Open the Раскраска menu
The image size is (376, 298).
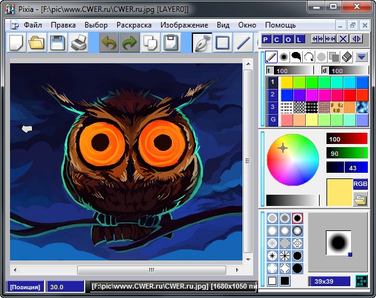[x=133, y=25]
